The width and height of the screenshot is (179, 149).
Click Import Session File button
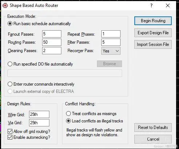point(153,44)
